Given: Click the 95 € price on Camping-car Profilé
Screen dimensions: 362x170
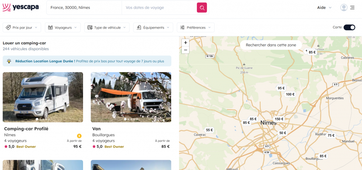Looking at the screenshot, I should 77,146.
